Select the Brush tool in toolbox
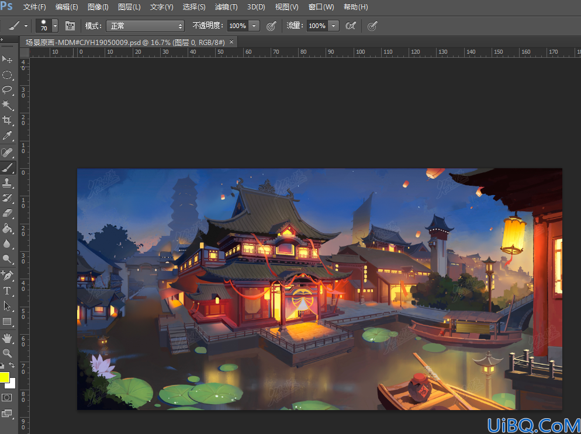581x434 pixels. tap(7, 168)
